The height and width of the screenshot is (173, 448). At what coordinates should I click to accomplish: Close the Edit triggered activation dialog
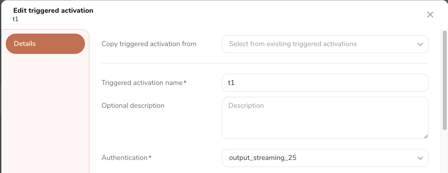click(x=430, y=15)
